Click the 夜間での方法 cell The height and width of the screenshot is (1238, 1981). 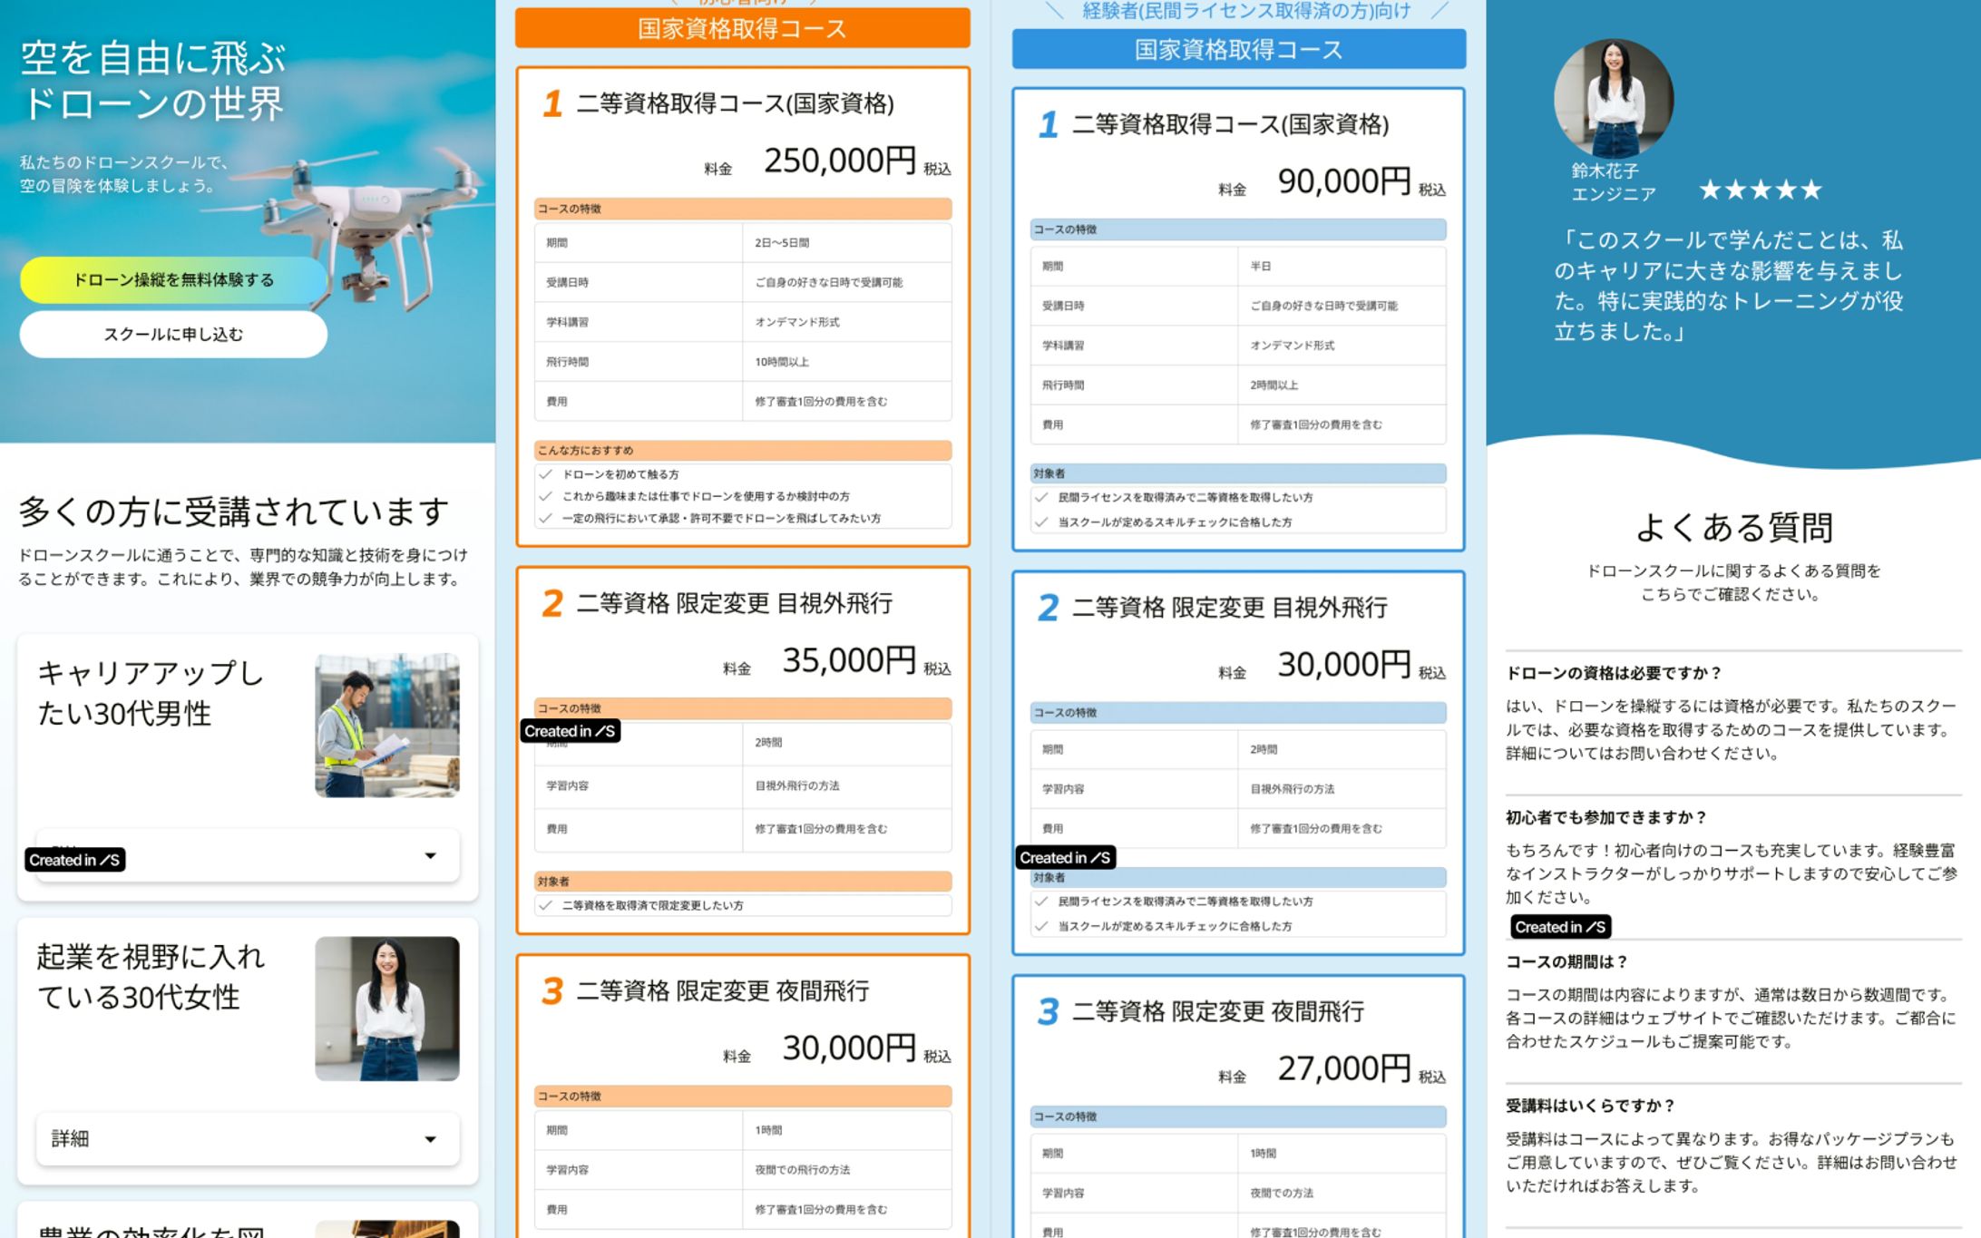pyautogui.click(x=1342, y=1193)
